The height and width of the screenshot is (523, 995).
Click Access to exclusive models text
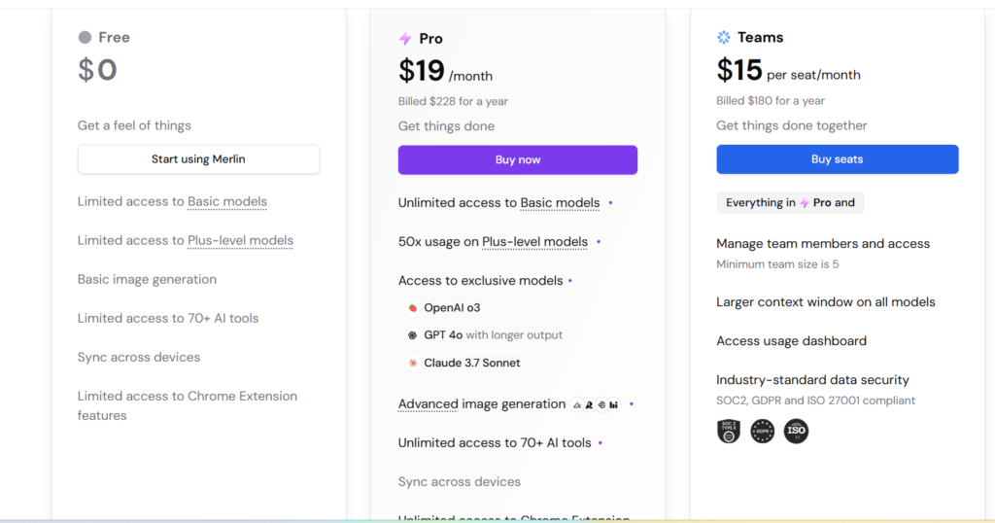[481, 281]
